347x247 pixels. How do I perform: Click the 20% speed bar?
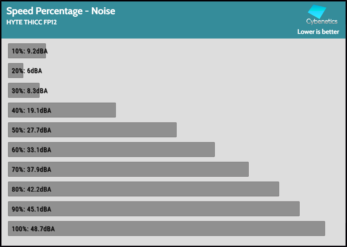(15, 71)
